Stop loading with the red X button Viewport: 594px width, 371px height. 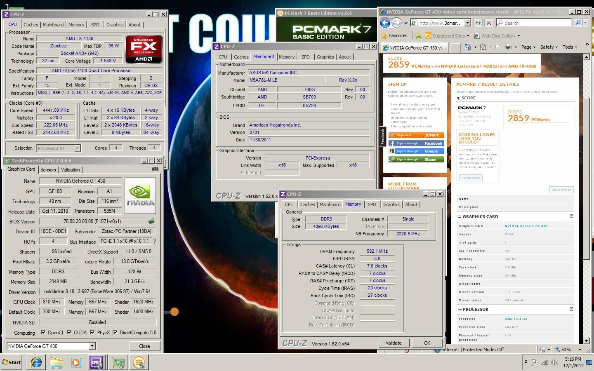pos(488,23)
